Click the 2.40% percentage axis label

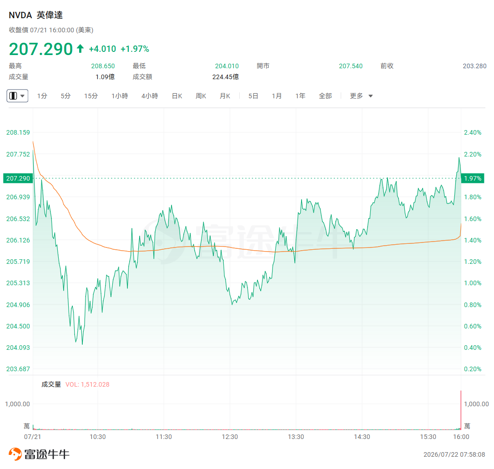point(473,132)
